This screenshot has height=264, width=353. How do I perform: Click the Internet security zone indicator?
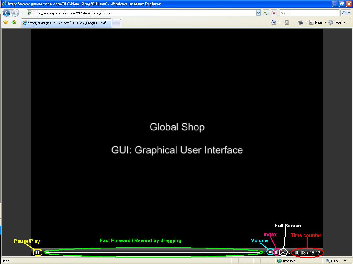[x=286, y=261]
